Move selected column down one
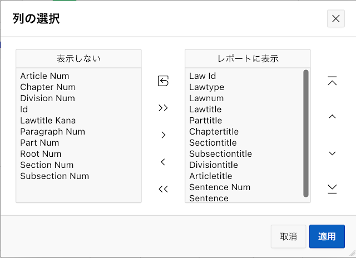This screenshot has height=258, width=356. [x=332, y=153]
